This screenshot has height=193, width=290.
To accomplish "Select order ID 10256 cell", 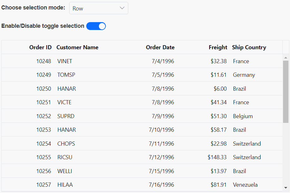I will pyautogui.click(x=44, y=171).
